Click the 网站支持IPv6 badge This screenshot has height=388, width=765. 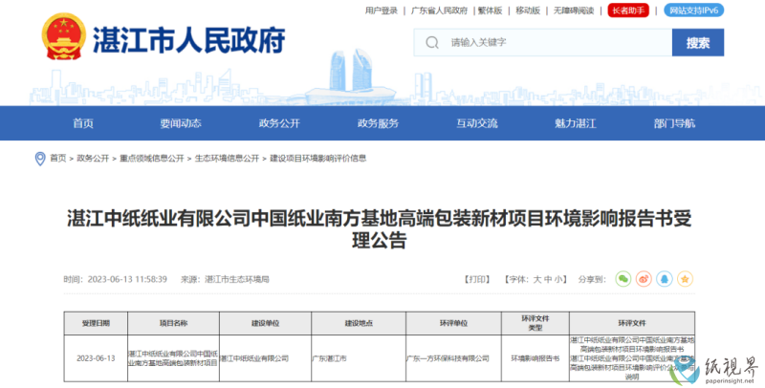(694, 11)
